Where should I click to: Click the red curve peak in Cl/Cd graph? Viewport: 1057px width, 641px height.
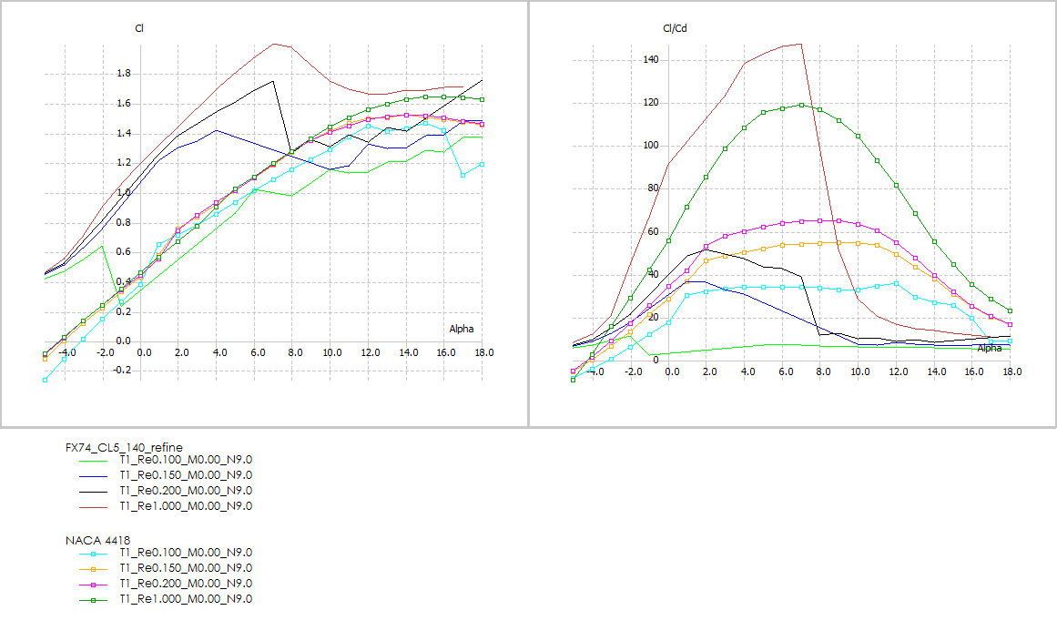(799, 44)
